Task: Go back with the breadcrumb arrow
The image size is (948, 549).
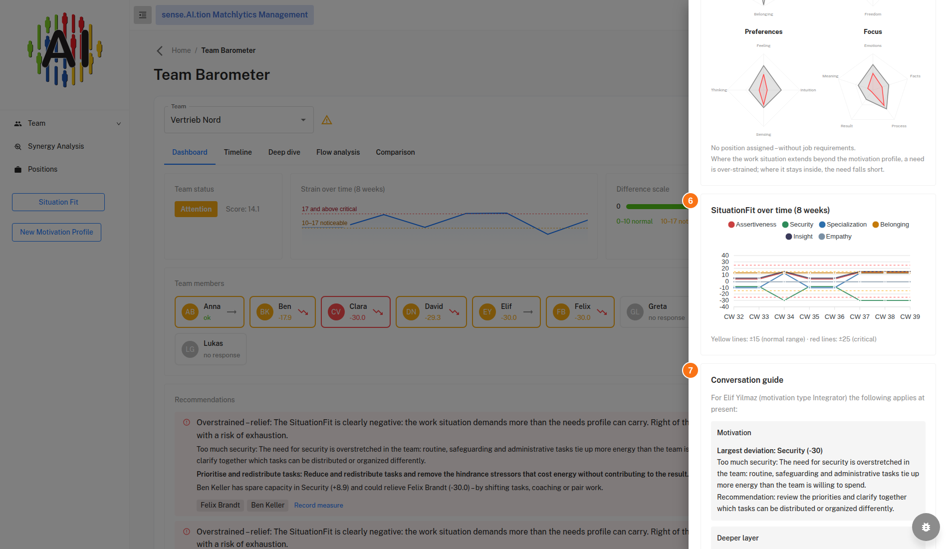Action: pos(160,50)
